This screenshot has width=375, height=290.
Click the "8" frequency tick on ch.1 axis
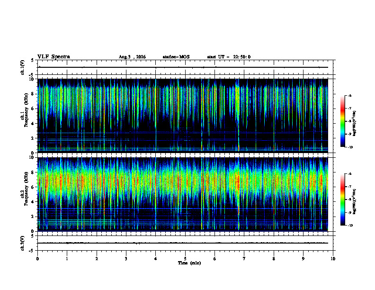[x=33, y=94]
